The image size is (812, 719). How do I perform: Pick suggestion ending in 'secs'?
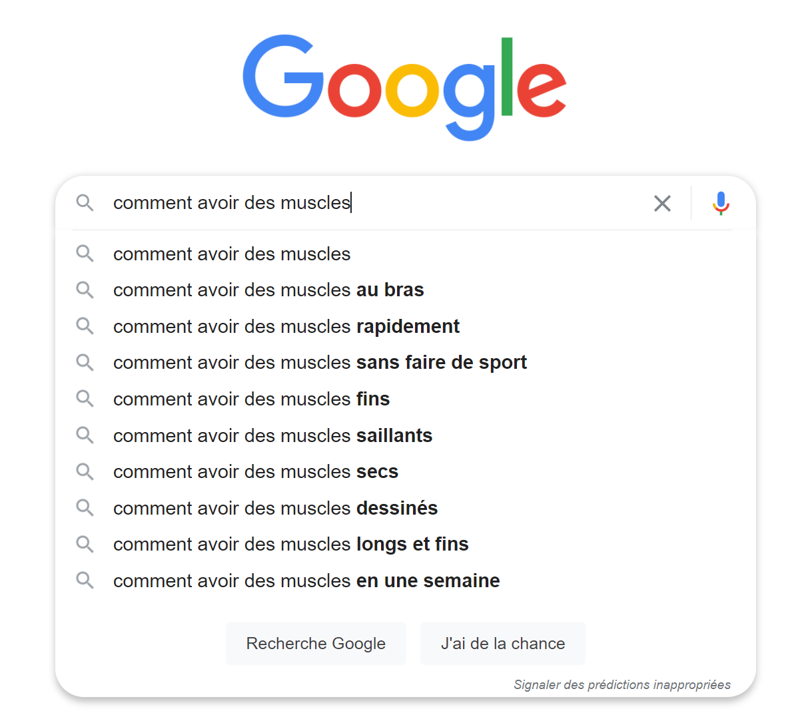click(255, 471)
